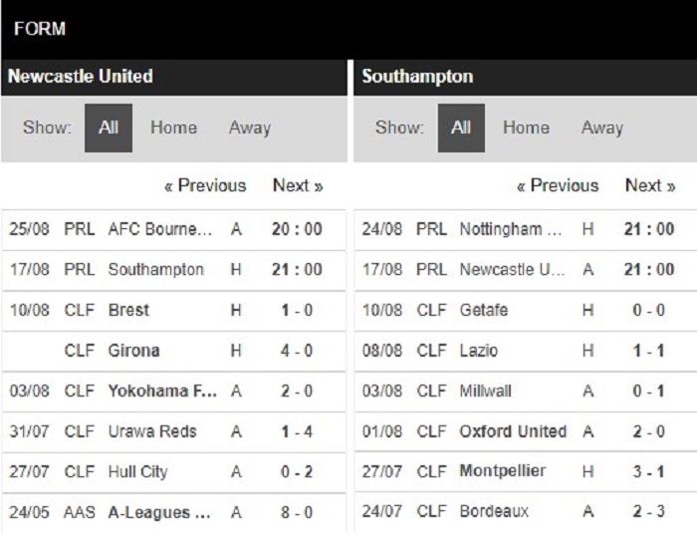Open the Nottingham fixture for Southampton
The image size is (697, 533).
point(526,229)
